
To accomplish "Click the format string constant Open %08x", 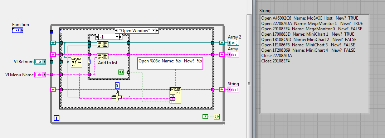I will pyautogui.click(x=170, y=63).
